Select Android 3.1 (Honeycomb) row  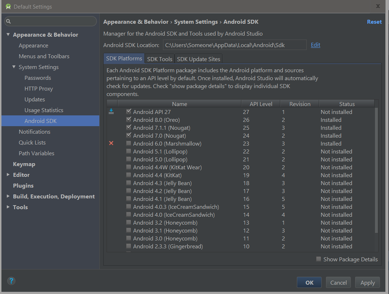241,231
